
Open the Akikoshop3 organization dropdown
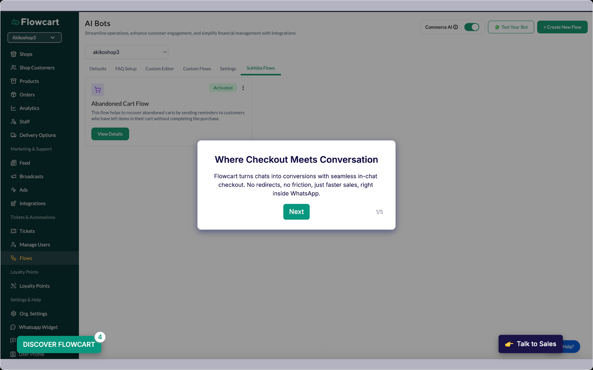tap(34, 37)
